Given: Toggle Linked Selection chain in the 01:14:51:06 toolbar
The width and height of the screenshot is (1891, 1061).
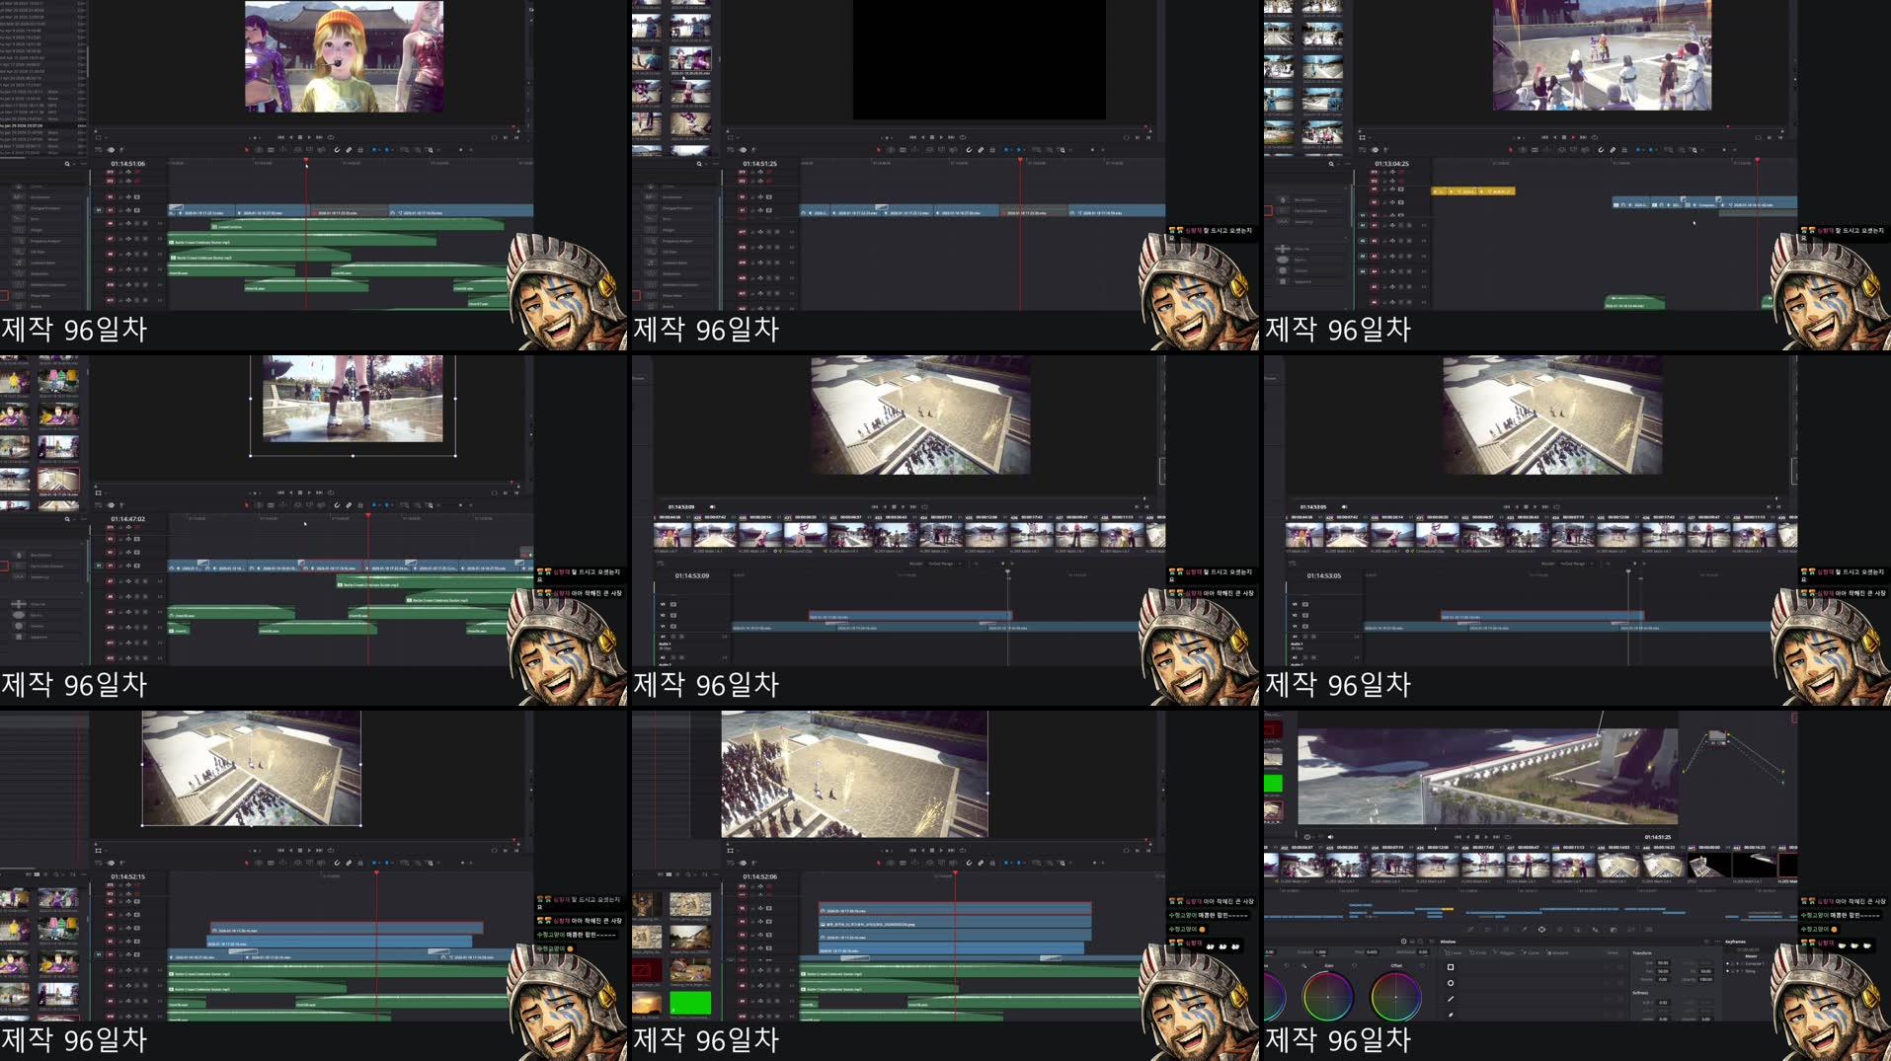Looking at the screenshot, I should tap(349, 150).
